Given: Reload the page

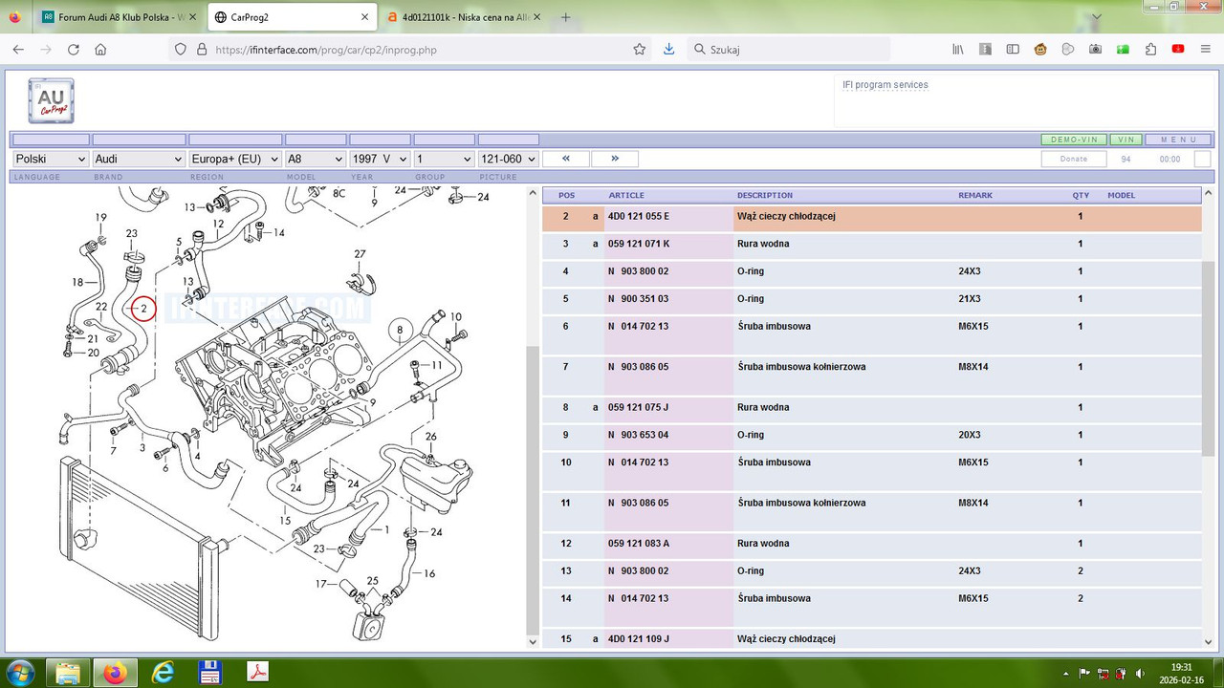Looking at the screenshot, I should pos(74,50).
